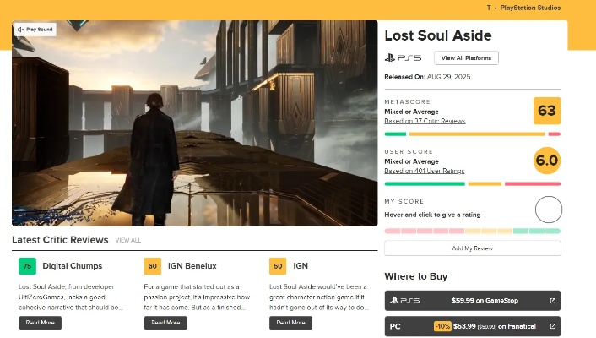Viewport: 596px width, 338px height.
Task: Open Fanatical external link icon
Action: pos(553,326)
